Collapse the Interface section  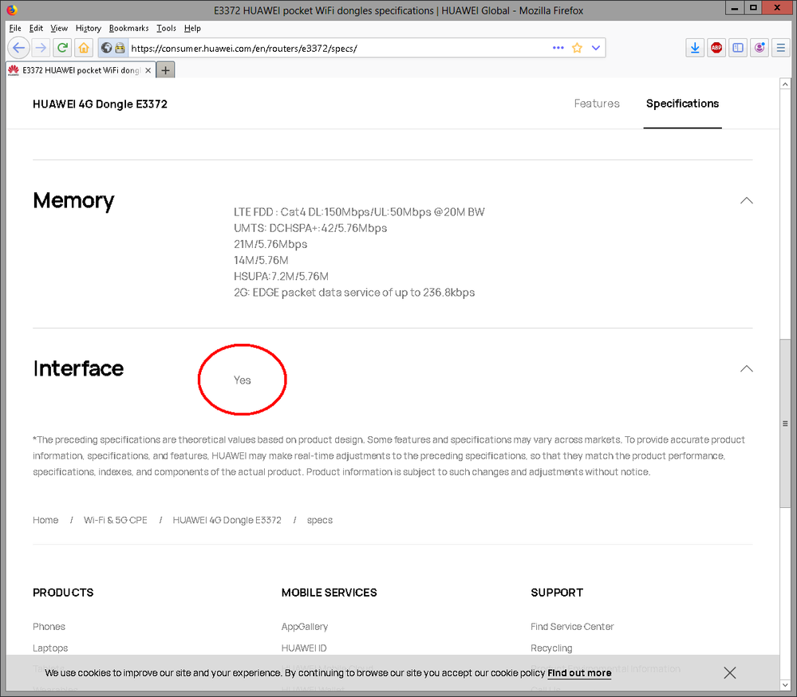pos(746,368)
